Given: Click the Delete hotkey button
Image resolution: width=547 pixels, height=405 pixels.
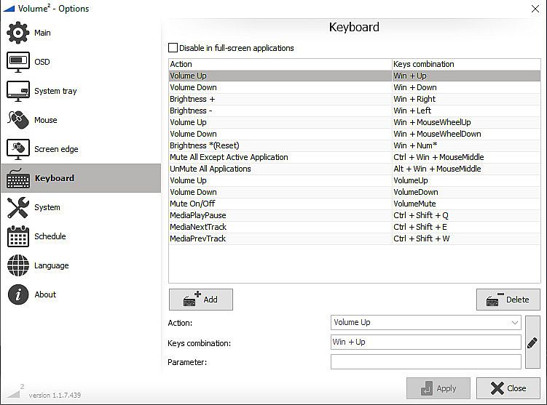Looking at the screenshot, I should (508, 300).
